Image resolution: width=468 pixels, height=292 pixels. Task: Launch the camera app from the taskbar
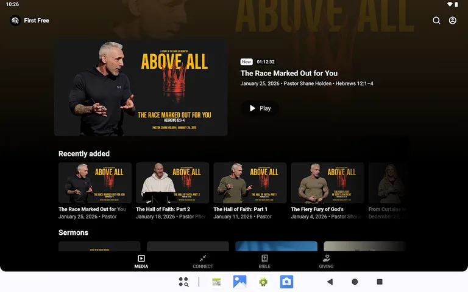pyautogui.click(x=286, y=282)
